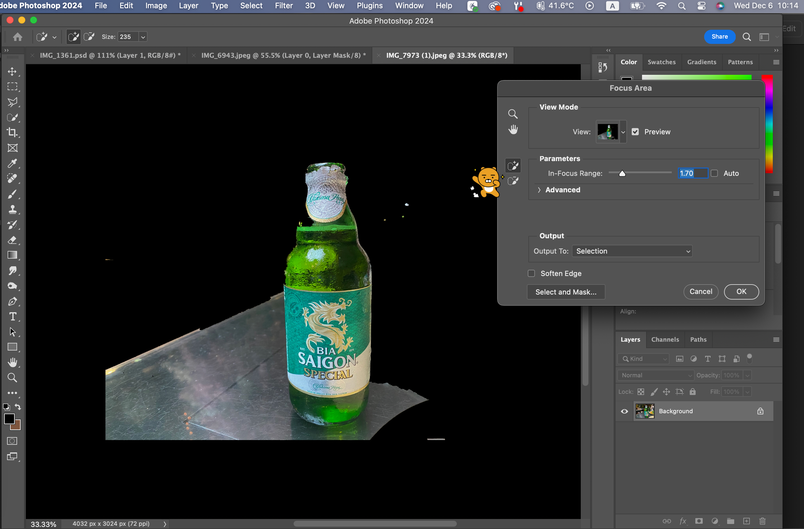Open the Output To Selection dropdown
804x529 pixels.
tap(632, 251)
